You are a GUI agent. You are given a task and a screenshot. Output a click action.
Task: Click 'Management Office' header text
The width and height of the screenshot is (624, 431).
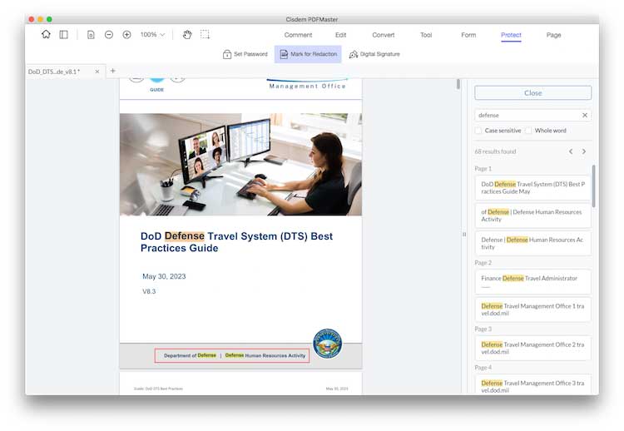point(307,86)
